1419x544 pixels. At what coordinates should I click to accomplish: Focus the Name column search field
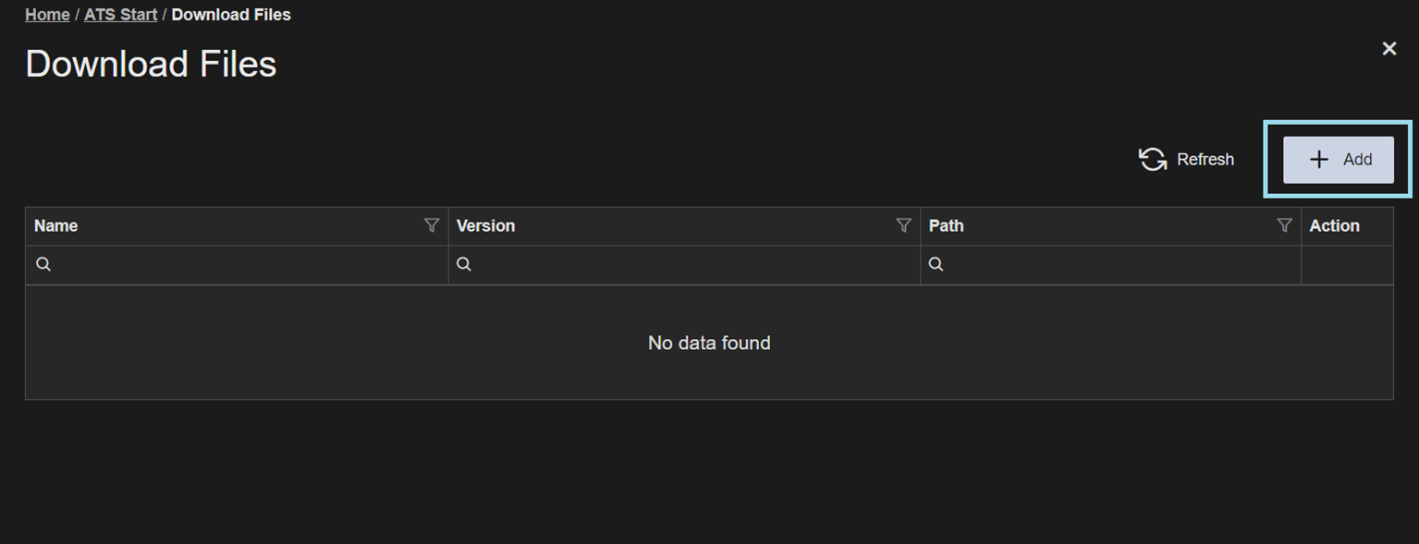237,265
